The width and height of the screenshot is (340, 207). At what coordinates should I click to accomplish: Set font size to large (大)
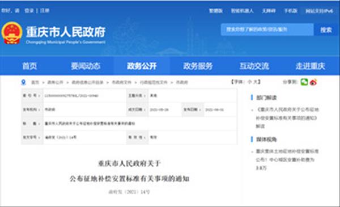pos(256,82)
